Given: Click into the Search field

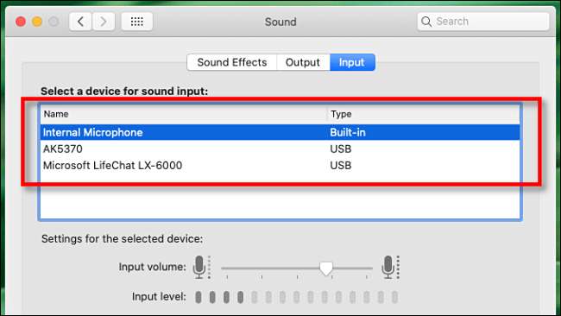Looking at the screenshot, I should pos(483,22).
